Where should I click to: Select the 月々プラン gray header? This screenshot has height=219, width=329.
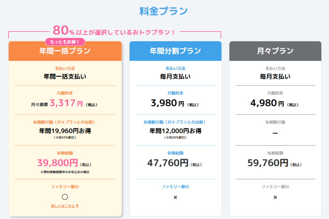275,51
